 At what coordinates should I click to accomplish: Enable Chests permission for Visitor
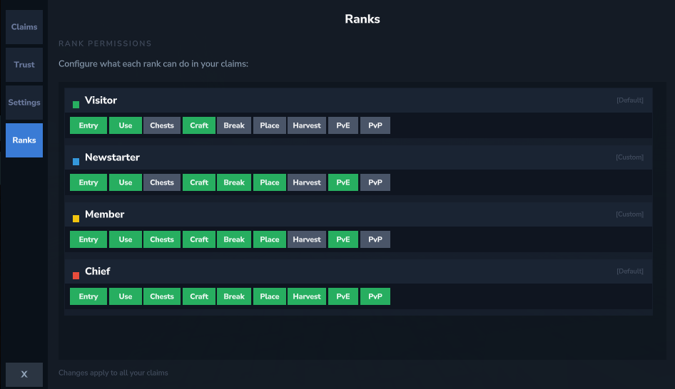coord(162,125)
